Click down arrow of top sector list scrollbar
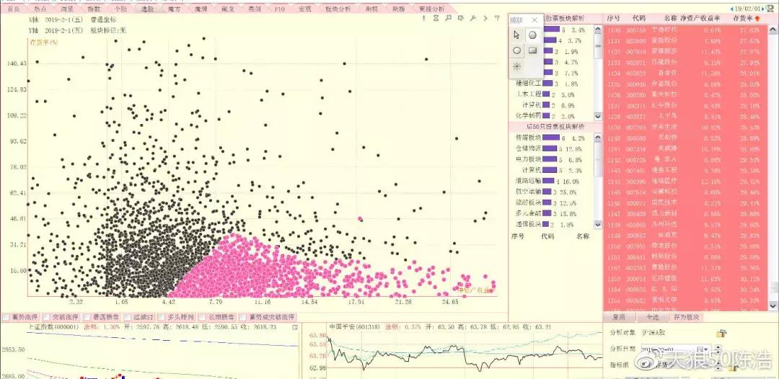This screenshot has height=379, width=779. (x=598, y=116)
